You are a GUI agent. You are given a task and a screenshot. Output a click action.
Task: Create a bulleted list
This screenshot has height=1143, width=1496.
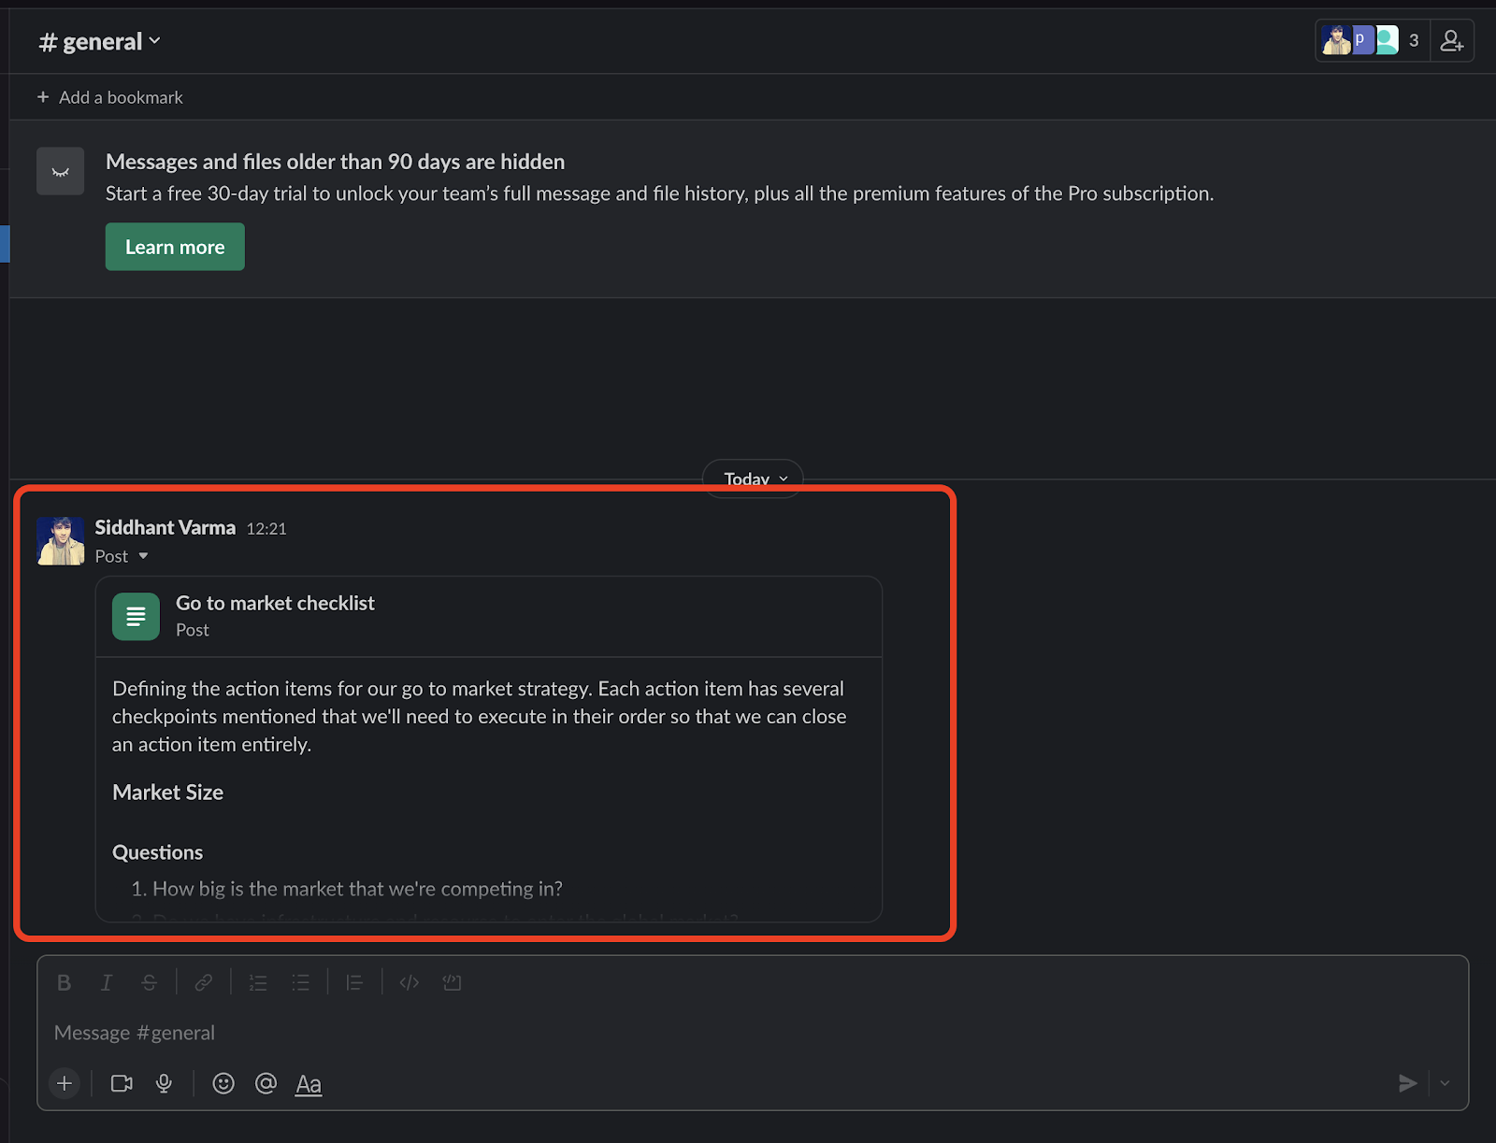click(301, 982)
